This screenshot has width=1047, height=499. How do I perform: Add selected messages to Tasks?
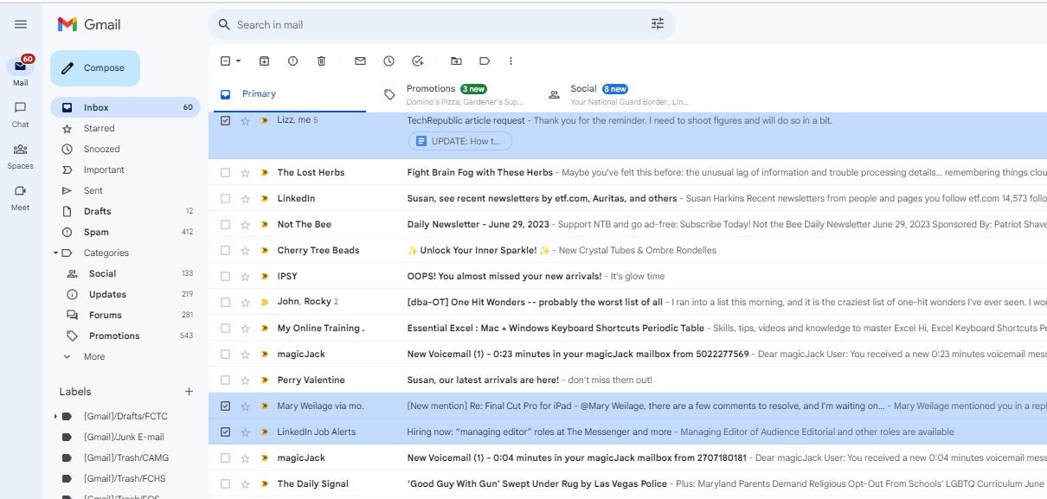(x=418, y=61)
